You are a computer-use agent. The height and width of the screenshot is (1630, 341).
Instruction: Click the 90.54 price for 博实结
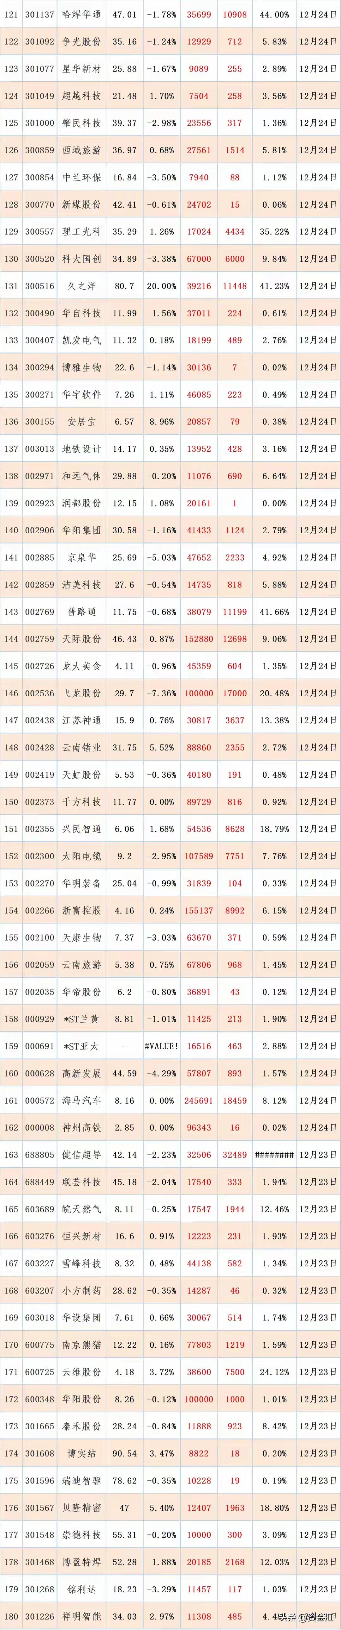point(124,1454)
